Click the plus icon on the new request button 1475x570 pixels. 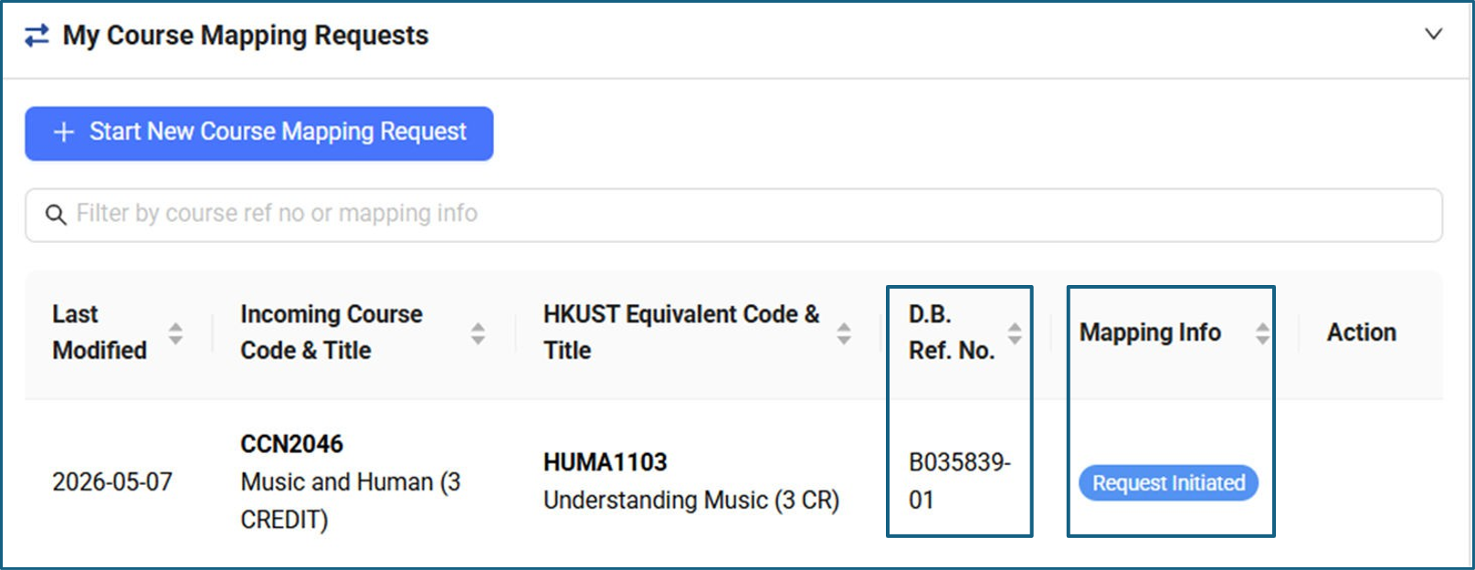64,132
